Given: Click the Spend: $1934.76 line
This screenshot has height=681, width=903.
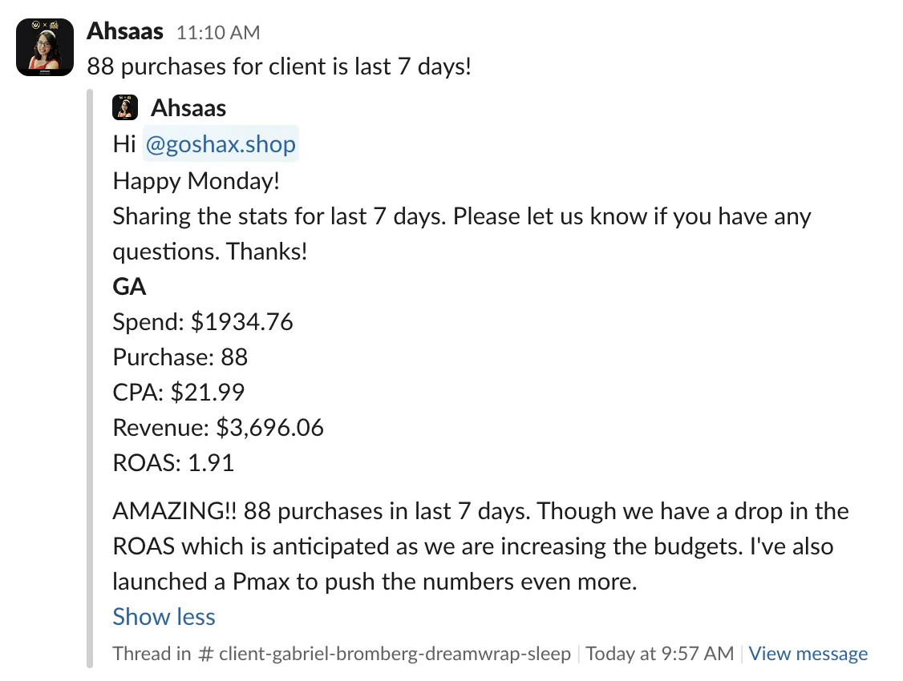Looking at the screenshot, I should tap(203, 321).
